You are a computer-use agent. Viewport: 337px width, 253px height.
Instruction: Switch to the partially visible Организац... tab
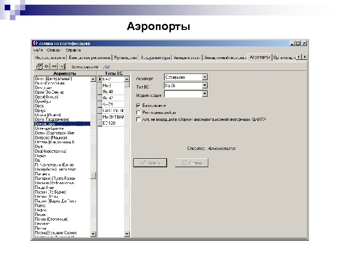pos(284,58)
